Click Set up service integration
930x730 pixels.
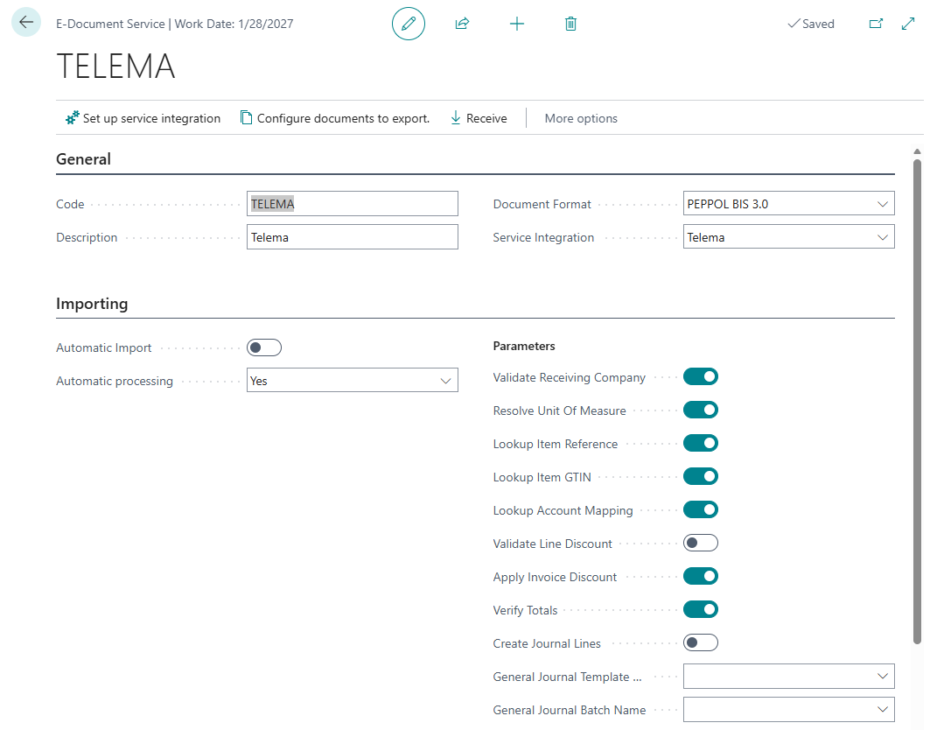(143, 118)
